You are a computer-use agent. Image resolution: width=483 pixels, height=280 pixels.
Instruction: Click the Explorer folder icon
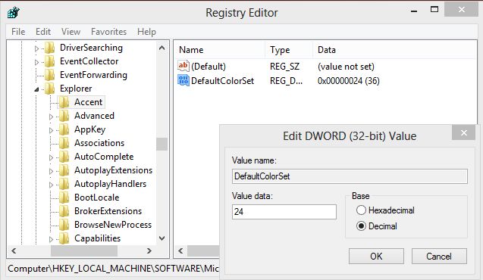click(49, 89)
